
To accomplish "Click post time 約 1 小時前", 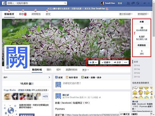I will coord(93,97).
